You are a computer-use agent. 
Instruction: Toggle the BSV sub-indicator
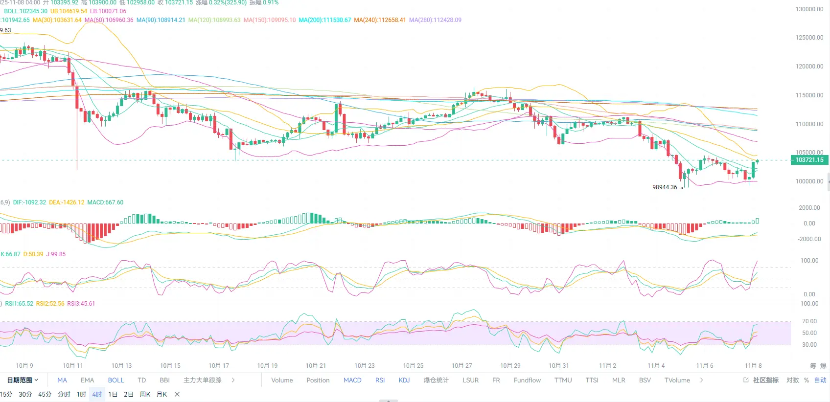pos(645,380)
